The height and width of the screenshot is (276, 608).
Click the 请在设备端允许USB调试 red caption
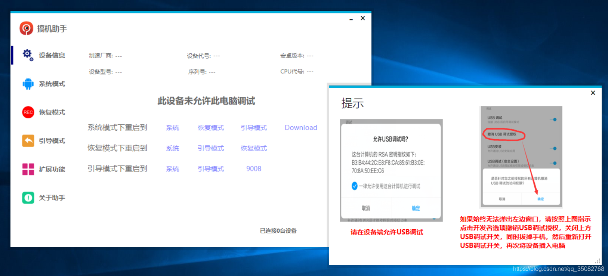tap(387, 232)
